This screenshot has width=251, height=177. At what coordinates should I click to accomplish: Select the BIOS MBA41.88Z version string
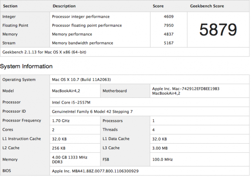click(x=95, y=171)
